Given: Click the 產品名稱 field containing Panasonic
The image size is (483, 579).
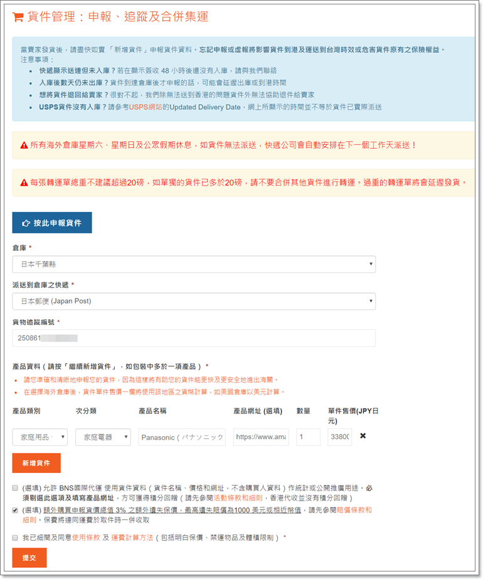Looking at the screenshot, I should (x=182, y=437).
